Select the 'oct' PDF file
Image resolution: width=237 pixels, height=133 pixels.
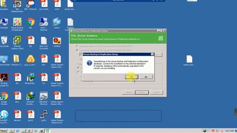pyautogui.click(x=44, y=79)
